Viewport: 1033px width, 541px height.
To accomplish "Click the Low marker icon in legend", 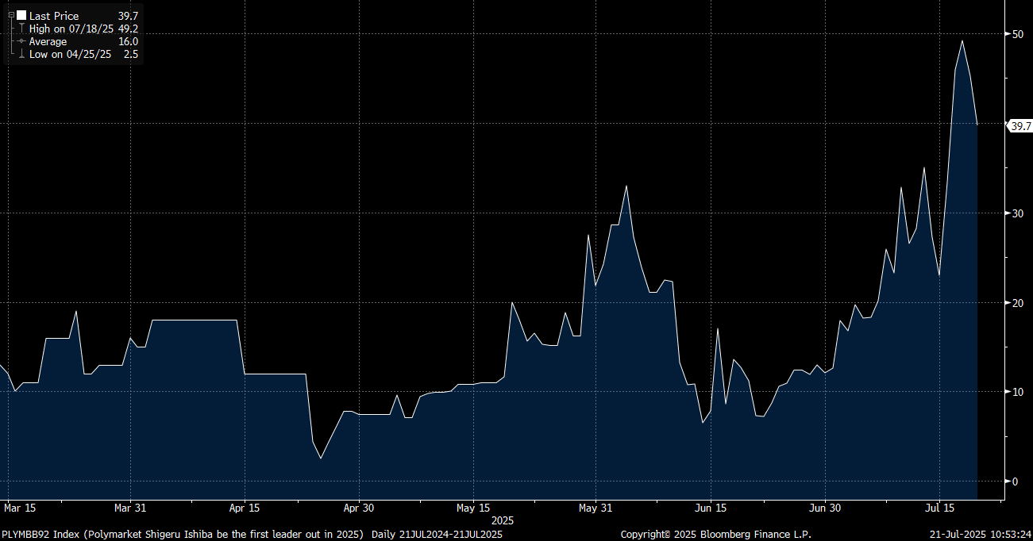I will (21, 54).
